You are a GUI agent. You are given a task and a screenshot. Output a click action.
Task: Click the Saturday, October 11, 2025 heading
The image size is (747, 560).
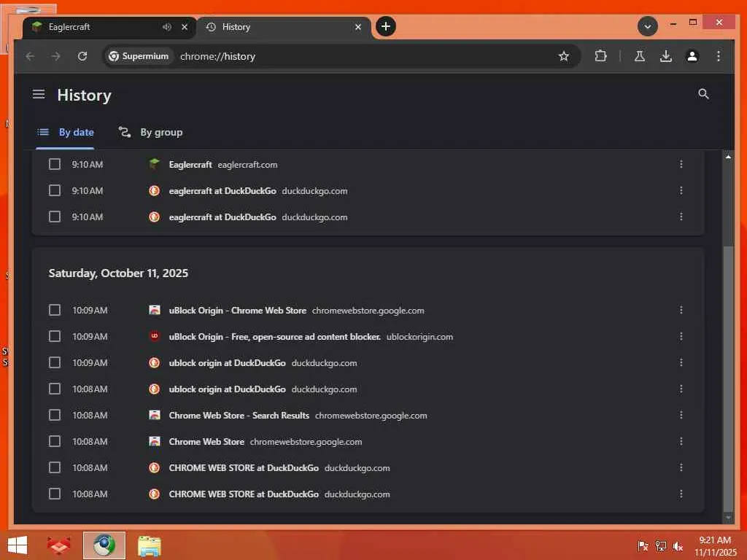(118, 273)
